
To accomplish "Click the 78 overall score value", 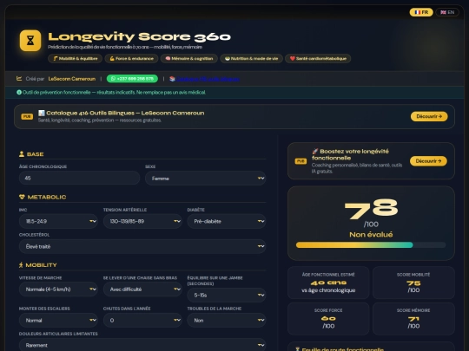I will (371, 209).
